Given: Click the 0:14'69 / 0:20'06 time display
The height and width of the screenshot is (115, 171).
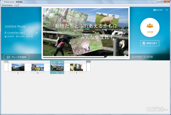Looking at the screenshot, I should pos(142,57).
